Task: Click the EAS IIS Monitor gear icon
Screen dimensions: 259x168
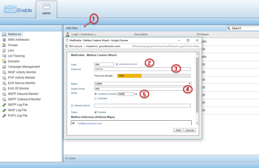Action: click(4, 89)
